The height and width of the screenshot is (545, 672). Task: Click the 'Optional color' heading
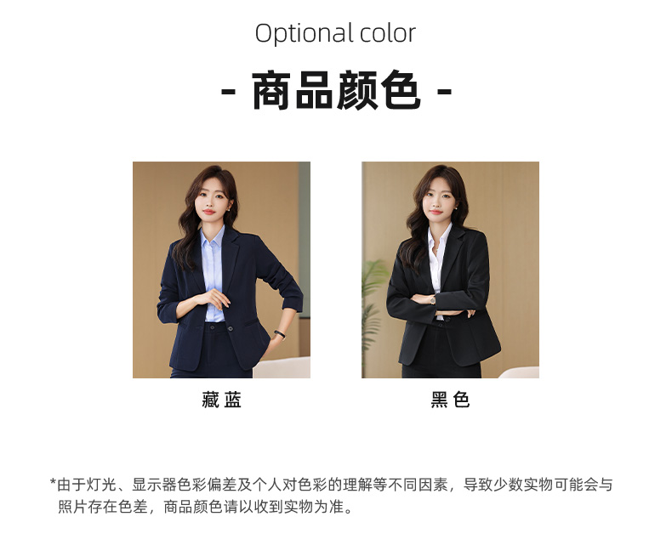coord(335,33)
